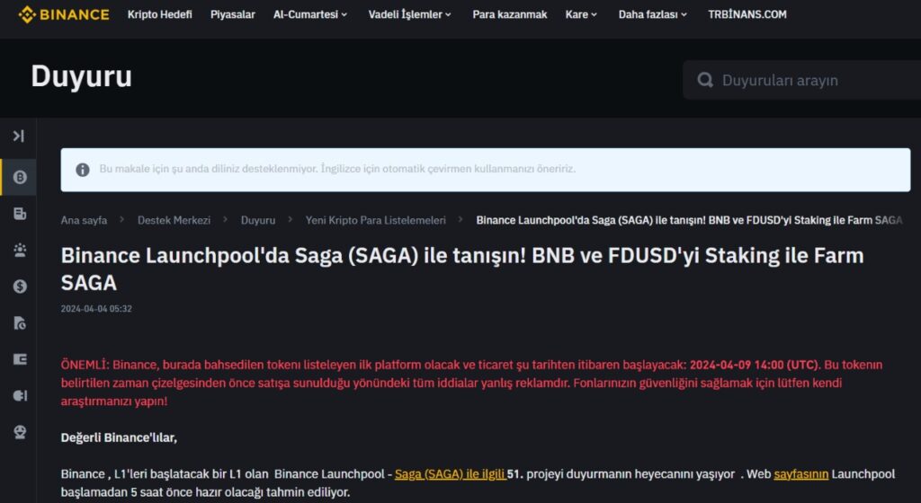921x503 pixels.
Task: Go to Destek Merkezi breadcrumb
Action: [174, 220]
